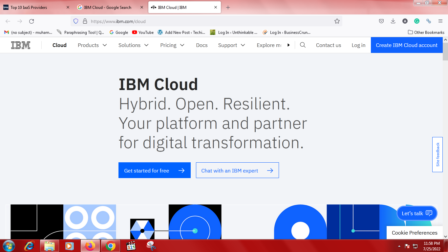Bookmark this page with star icon
This screenshot has width=448, height=252.
[337, 21]
